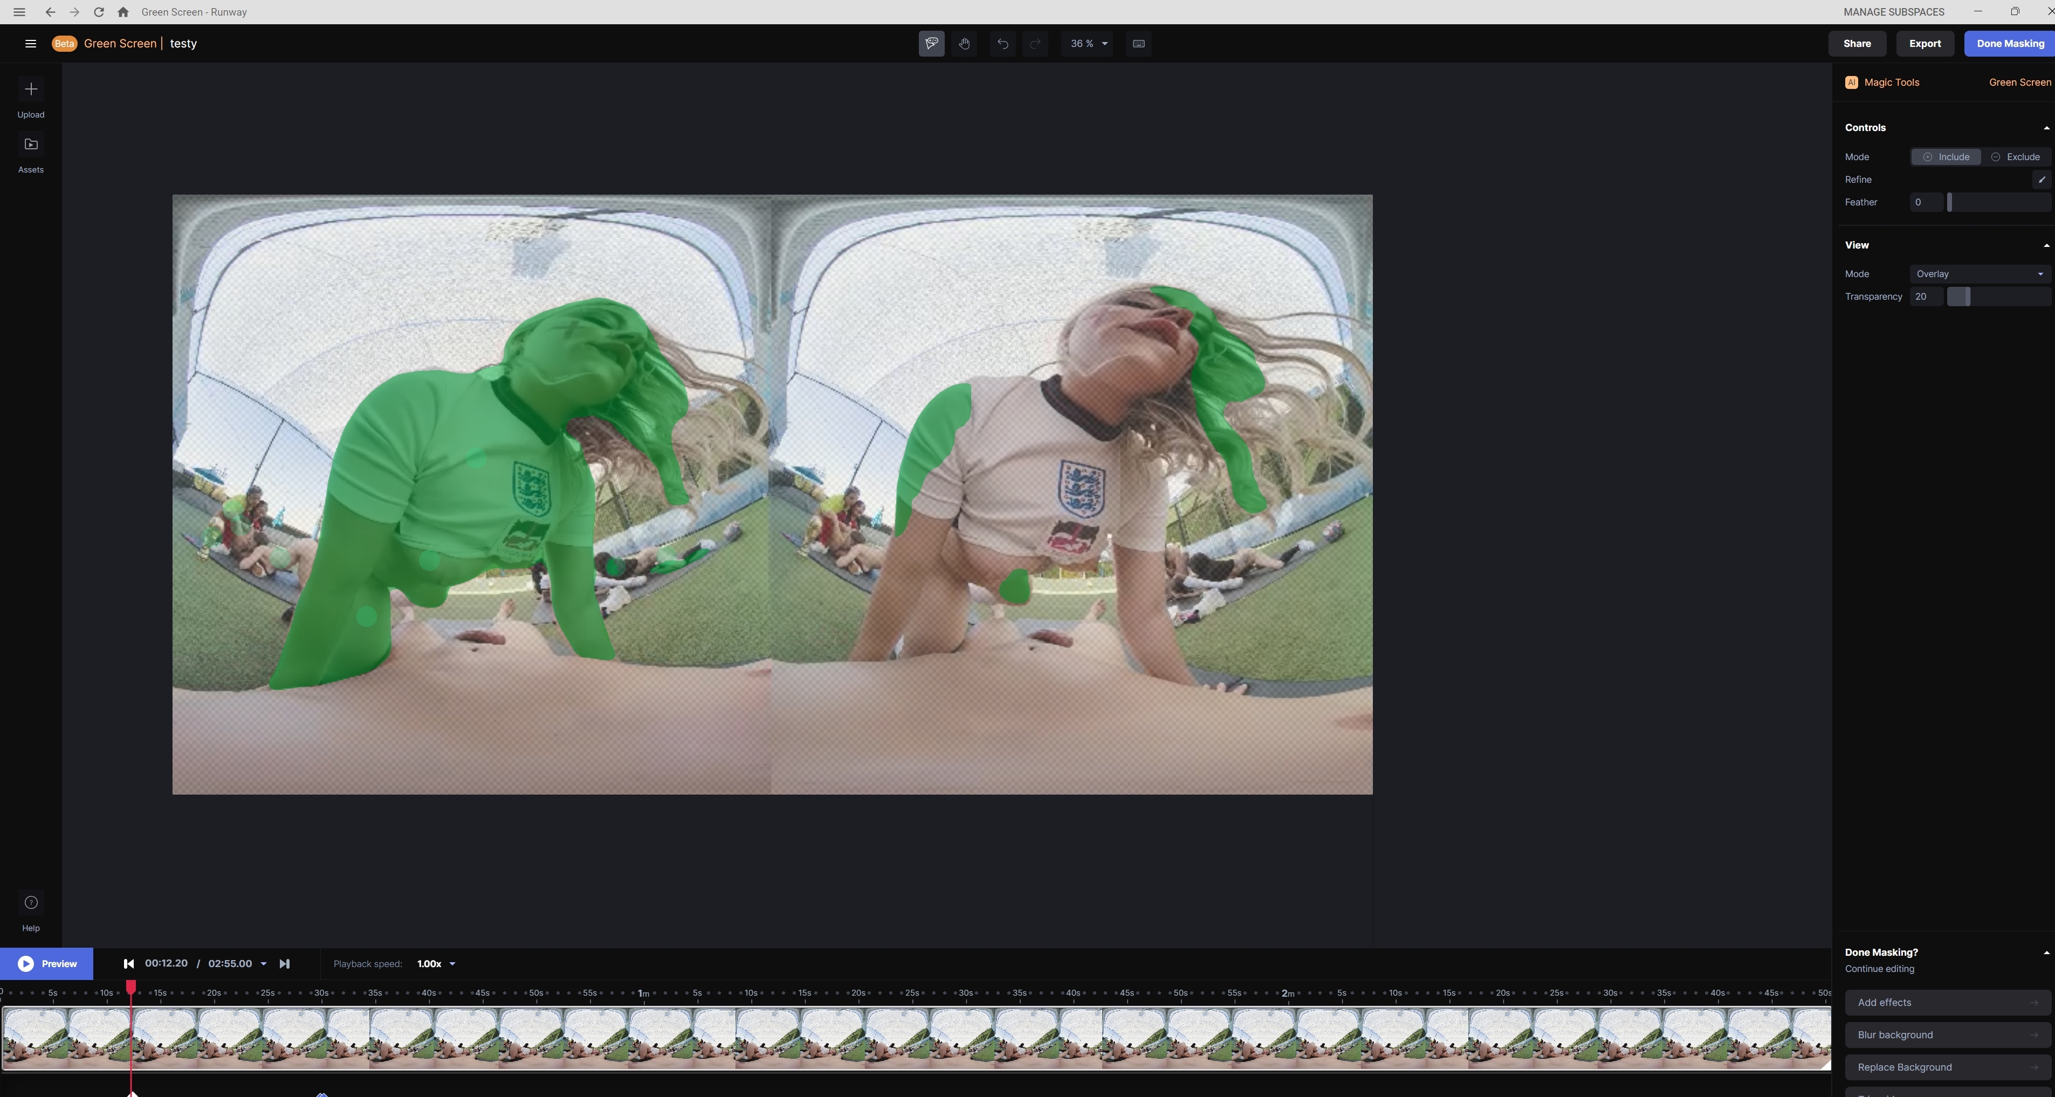Set mask mode to Include
This screenshot has width=2055, height=1097.
click(x=1946, y=157)
